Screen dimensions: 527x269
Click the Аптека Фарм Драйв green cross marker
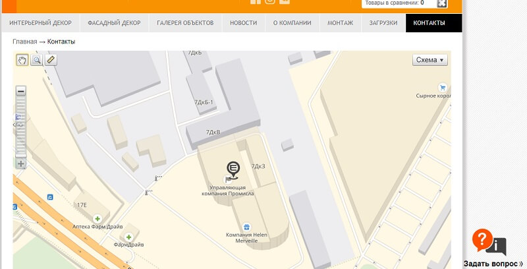(x=97, y=219)
